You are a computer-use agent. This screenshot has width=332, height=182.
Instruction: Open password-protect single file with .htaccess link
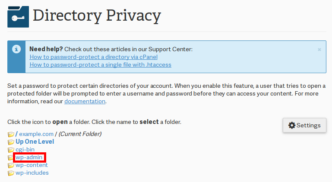pos(100,65)
